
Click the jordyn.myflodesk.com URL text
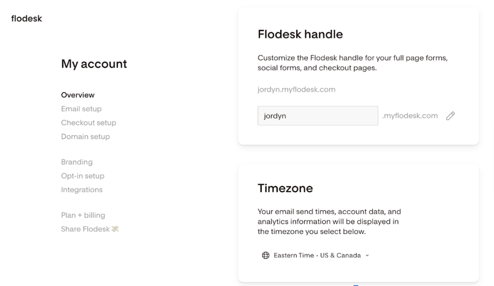[296, 90]
